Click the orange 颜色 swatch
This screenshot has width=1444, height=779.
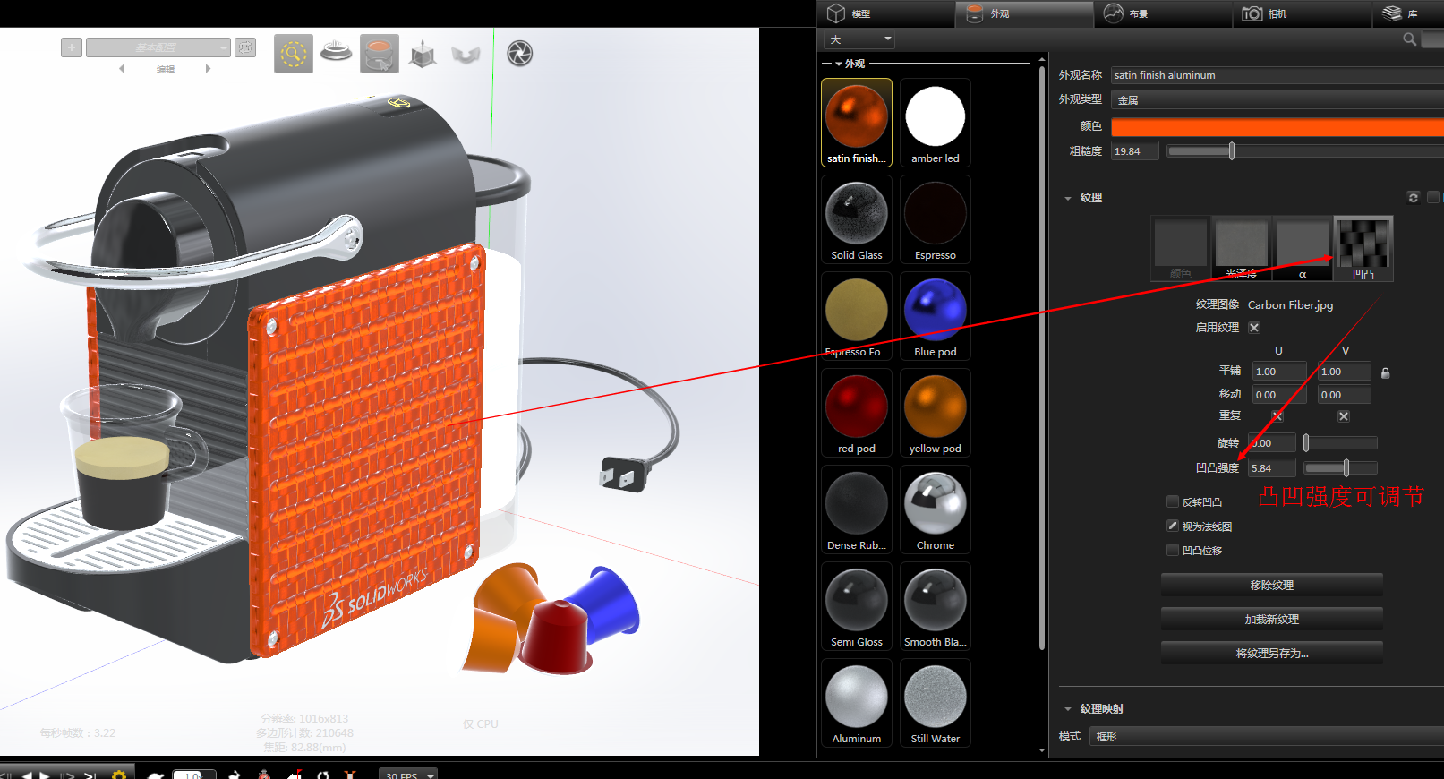pyautogui.click(x=1276, y=127)
